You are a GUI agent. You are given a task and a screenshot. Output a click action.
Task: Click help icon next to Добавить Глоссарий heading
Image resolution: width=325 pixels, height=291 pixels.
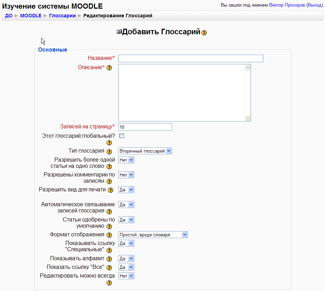[204, 33]
